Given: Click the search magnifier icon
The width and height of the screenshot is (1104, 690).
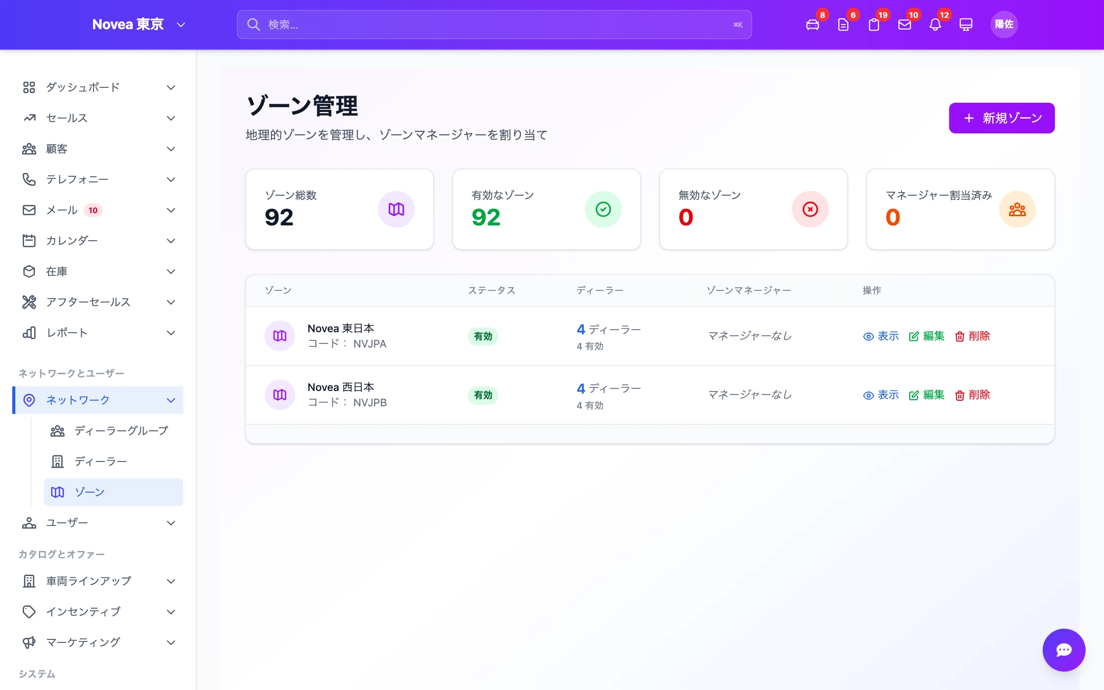Looking at the screenshot, I should click(254, 25).
